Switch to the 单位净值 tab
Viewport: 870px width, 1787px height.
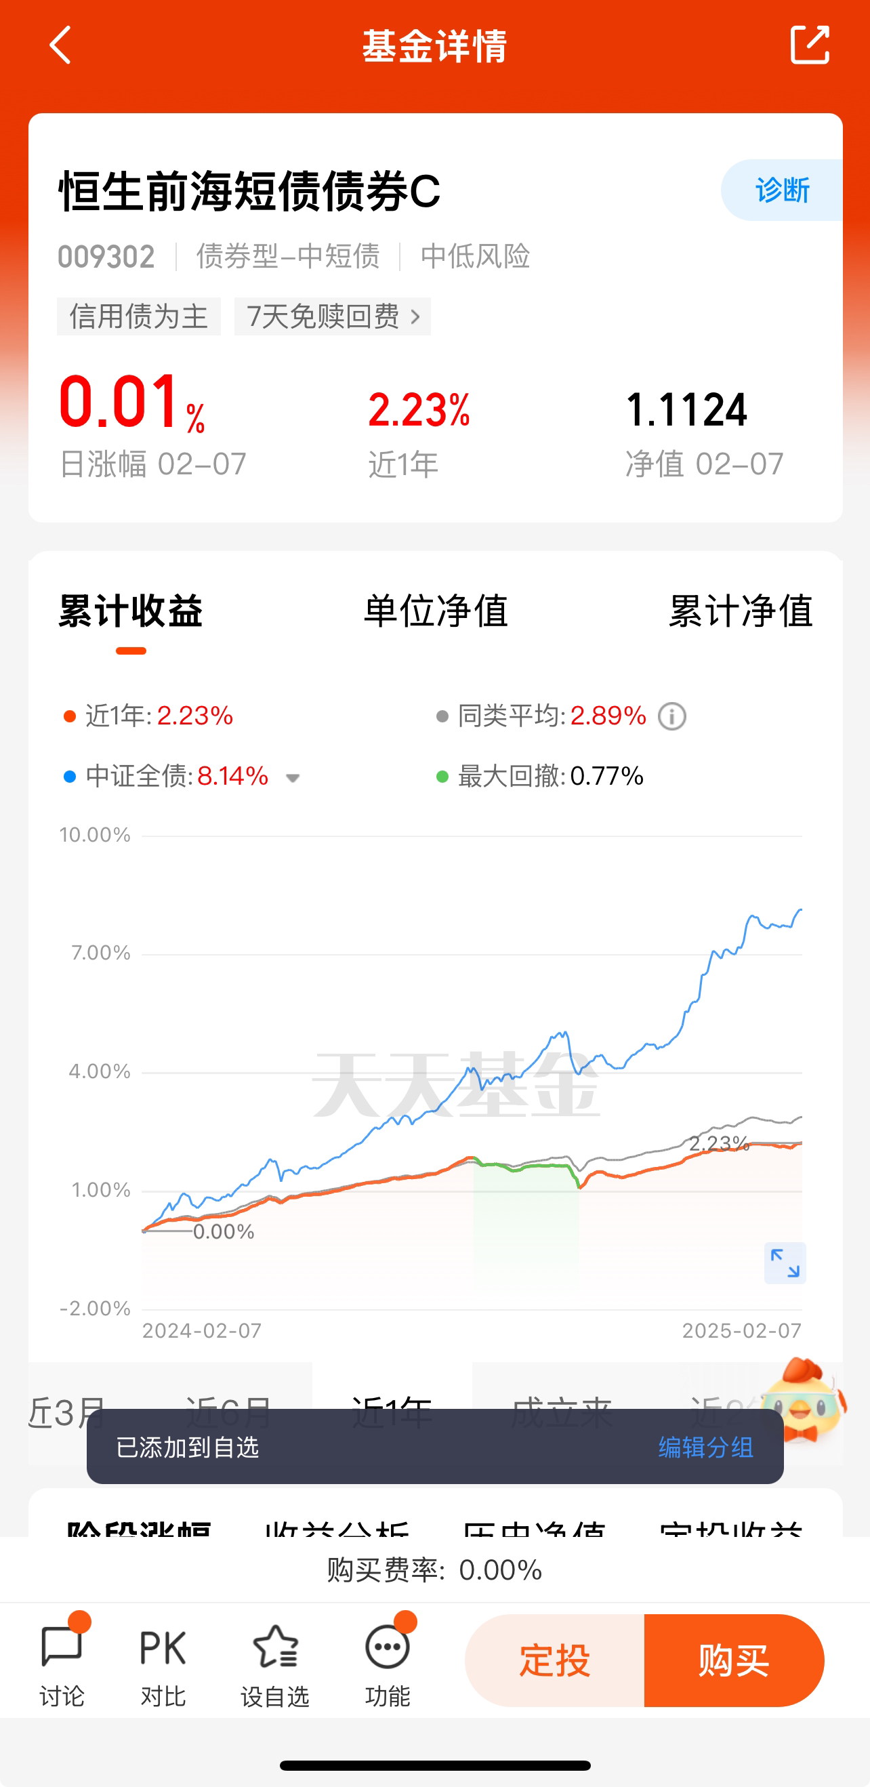(x=436, y=611)
